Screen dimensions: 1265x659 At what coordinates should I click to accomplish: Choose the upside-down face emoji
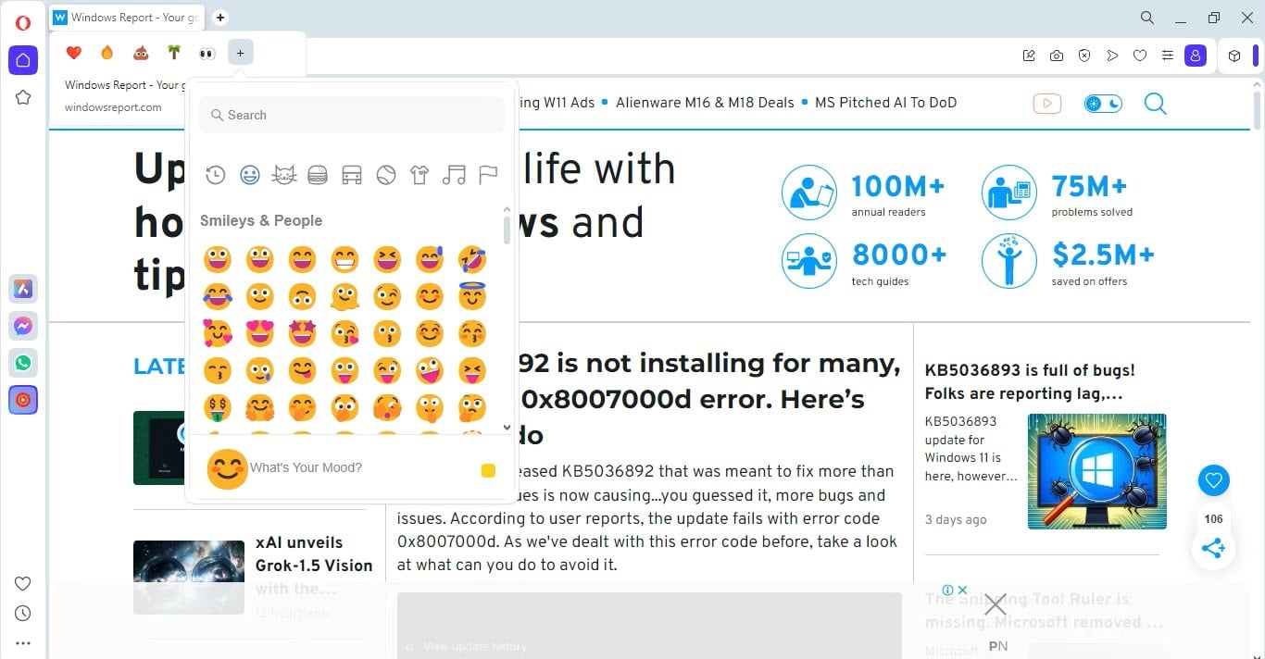303,296
